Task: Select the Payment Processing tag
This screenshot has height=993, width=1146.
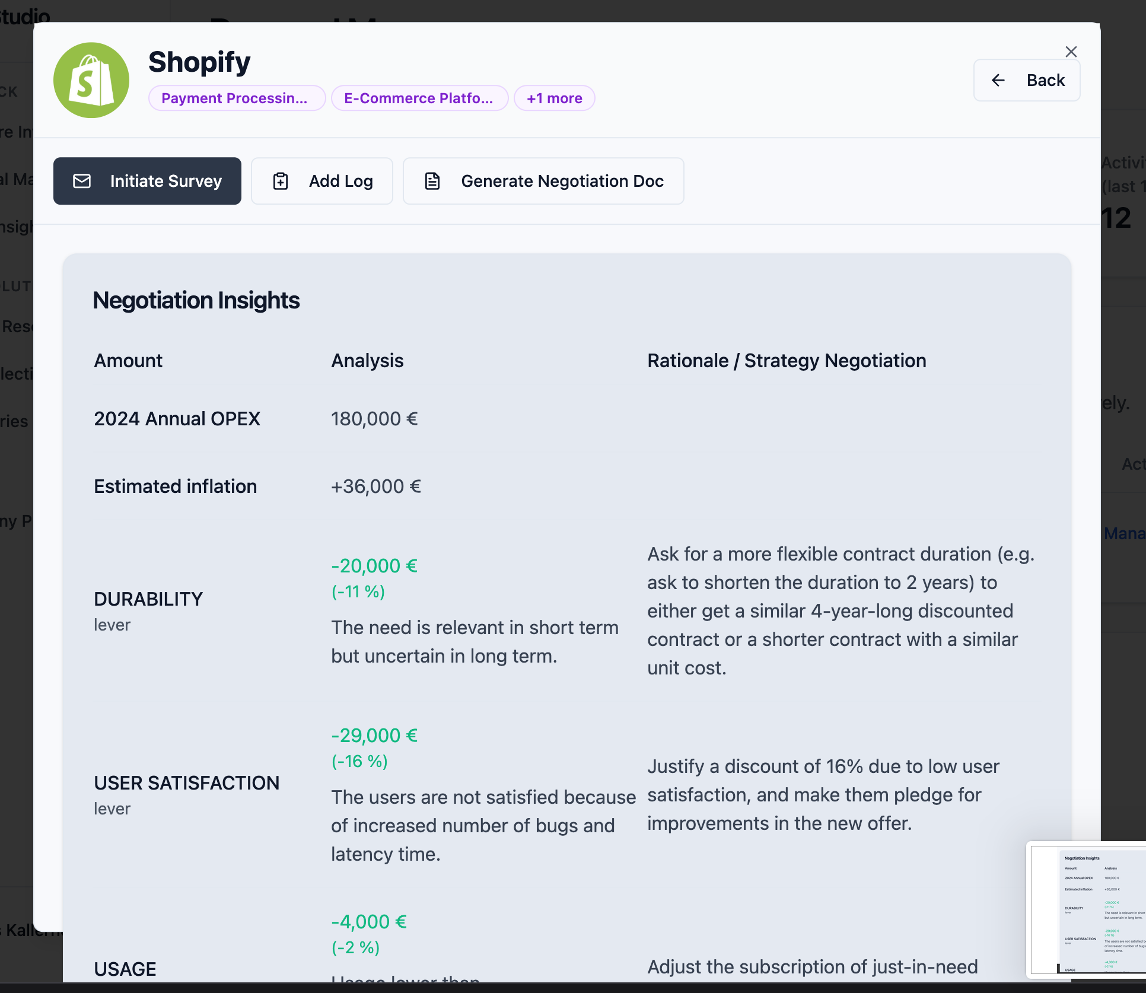Action: click(237, 98)
